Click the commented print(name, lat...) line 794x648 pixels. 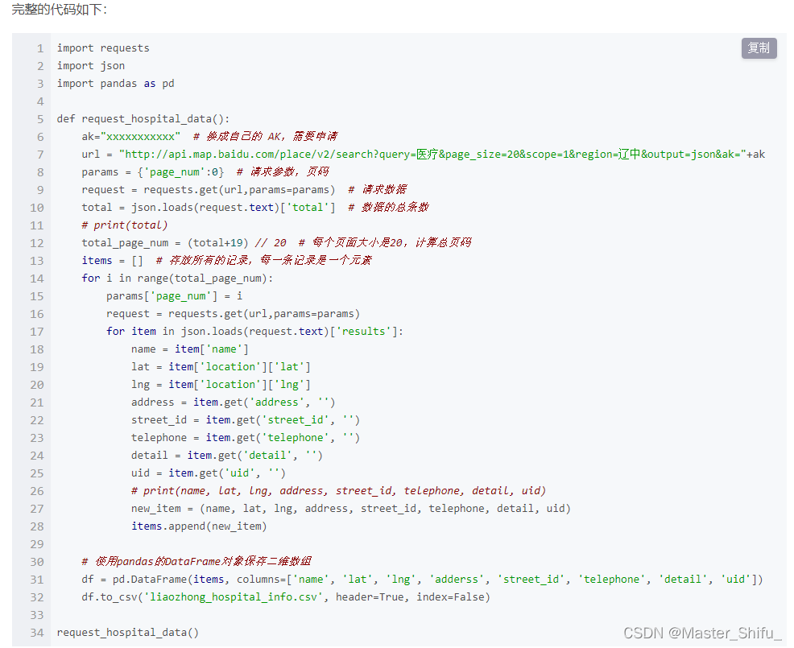338,491
